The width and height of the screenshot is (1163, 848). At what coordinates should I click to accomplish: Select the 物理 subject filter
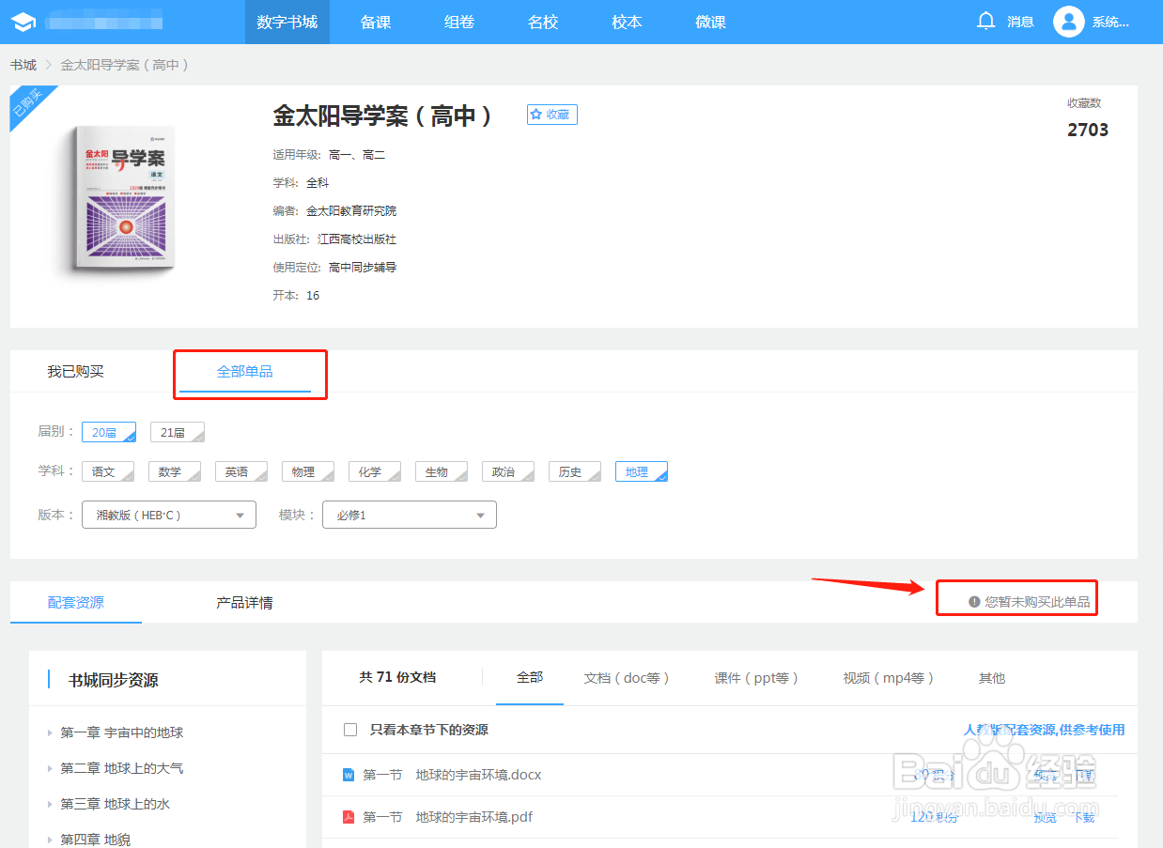pyautogui.click(x=308, y=471)
